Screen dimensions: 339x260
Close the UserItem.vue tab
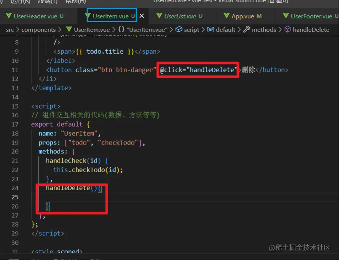pyautogui.click(x=142, y=16)
